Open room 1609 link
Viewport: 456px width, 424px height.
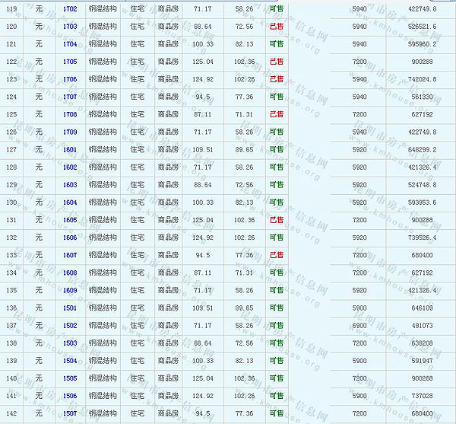point(70,290)
